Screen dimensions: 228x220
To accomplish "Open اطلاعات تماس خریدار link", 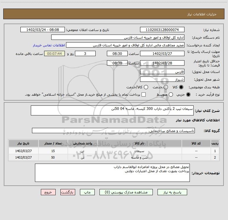I will tap(49, 45).
